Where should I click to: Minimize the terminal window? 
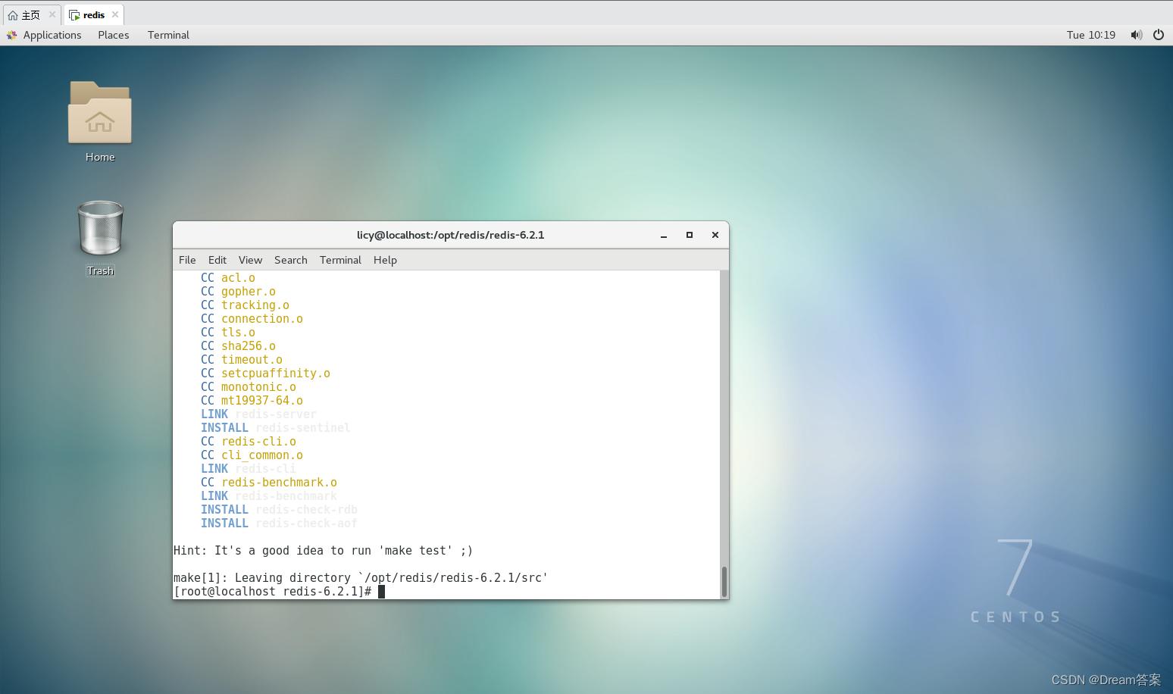tap(664, 236)
